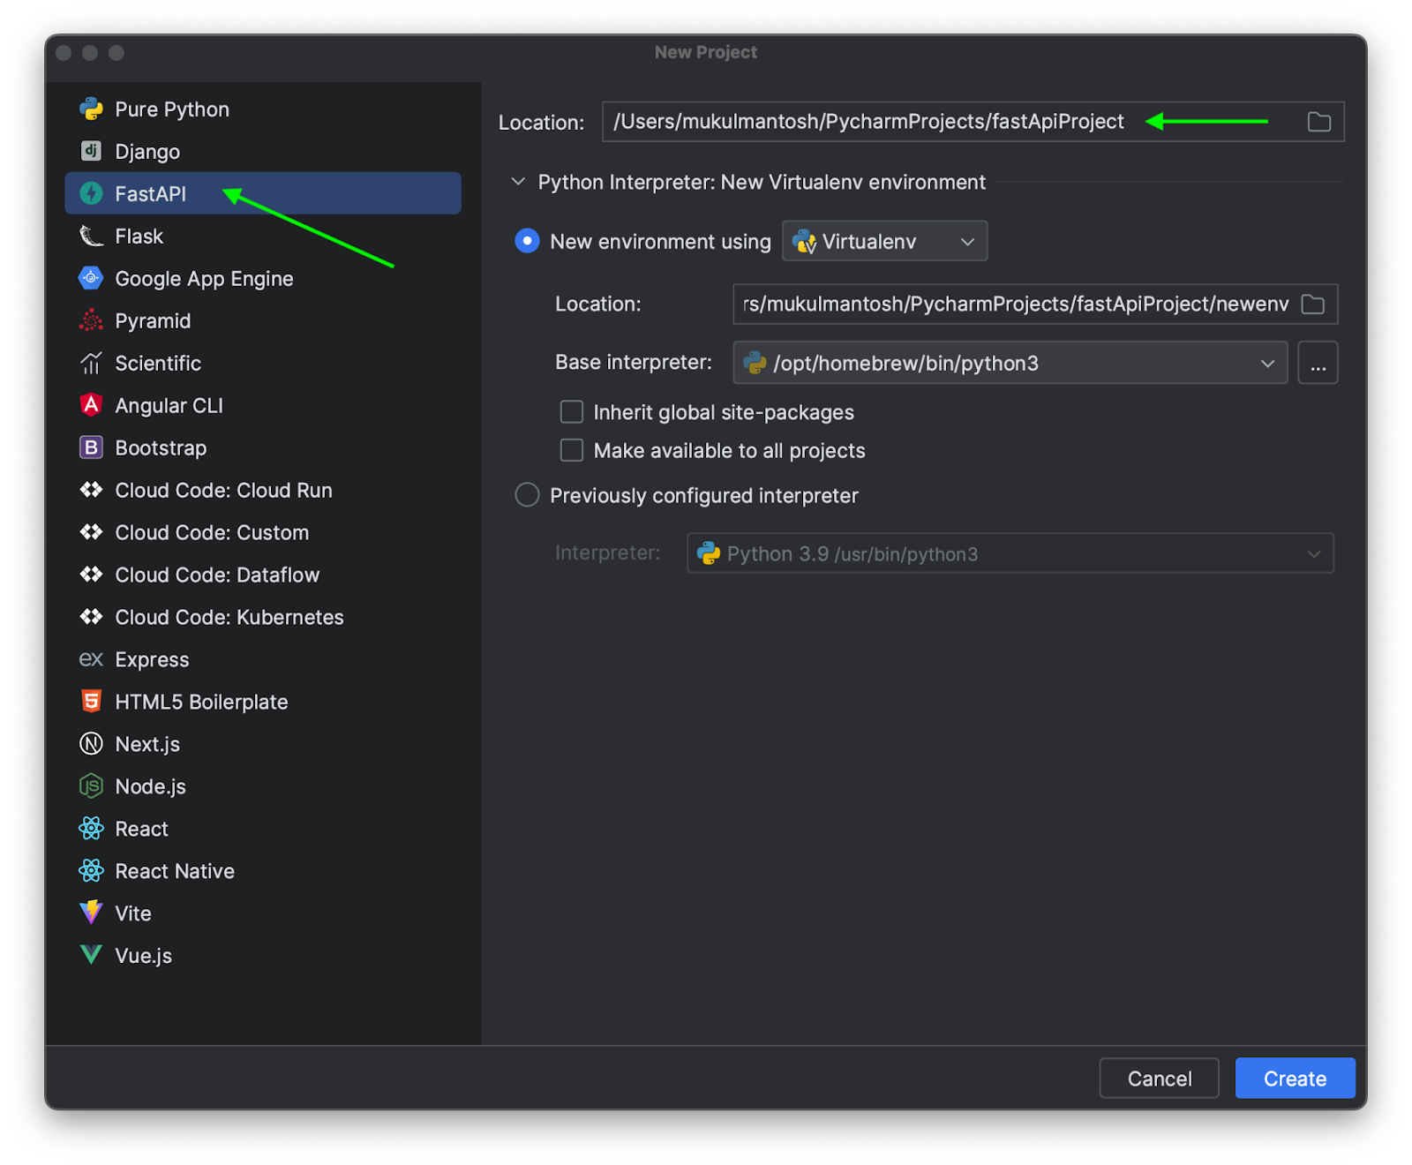The width and height of the screenshot is (1412, 1165).
Task: Click the Express ex icon
Action: click(91, 659)
